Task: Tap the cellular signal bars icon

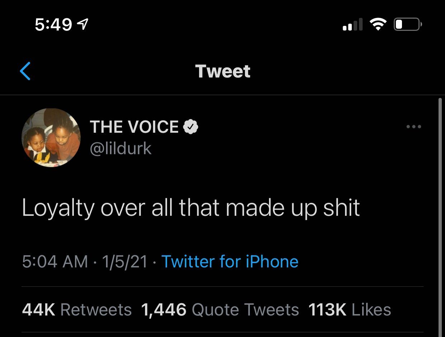Action: 352,24
